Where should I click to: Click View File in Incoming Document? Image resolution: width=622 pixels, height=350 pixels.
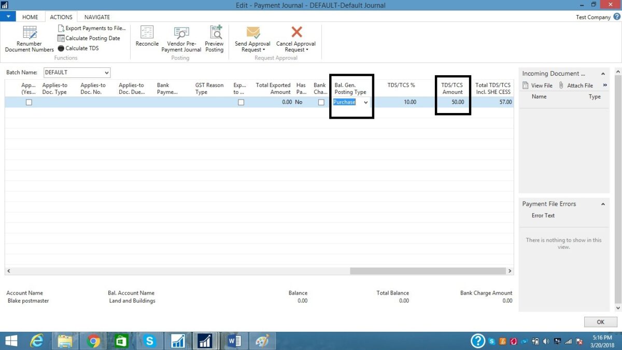[538, 86]
